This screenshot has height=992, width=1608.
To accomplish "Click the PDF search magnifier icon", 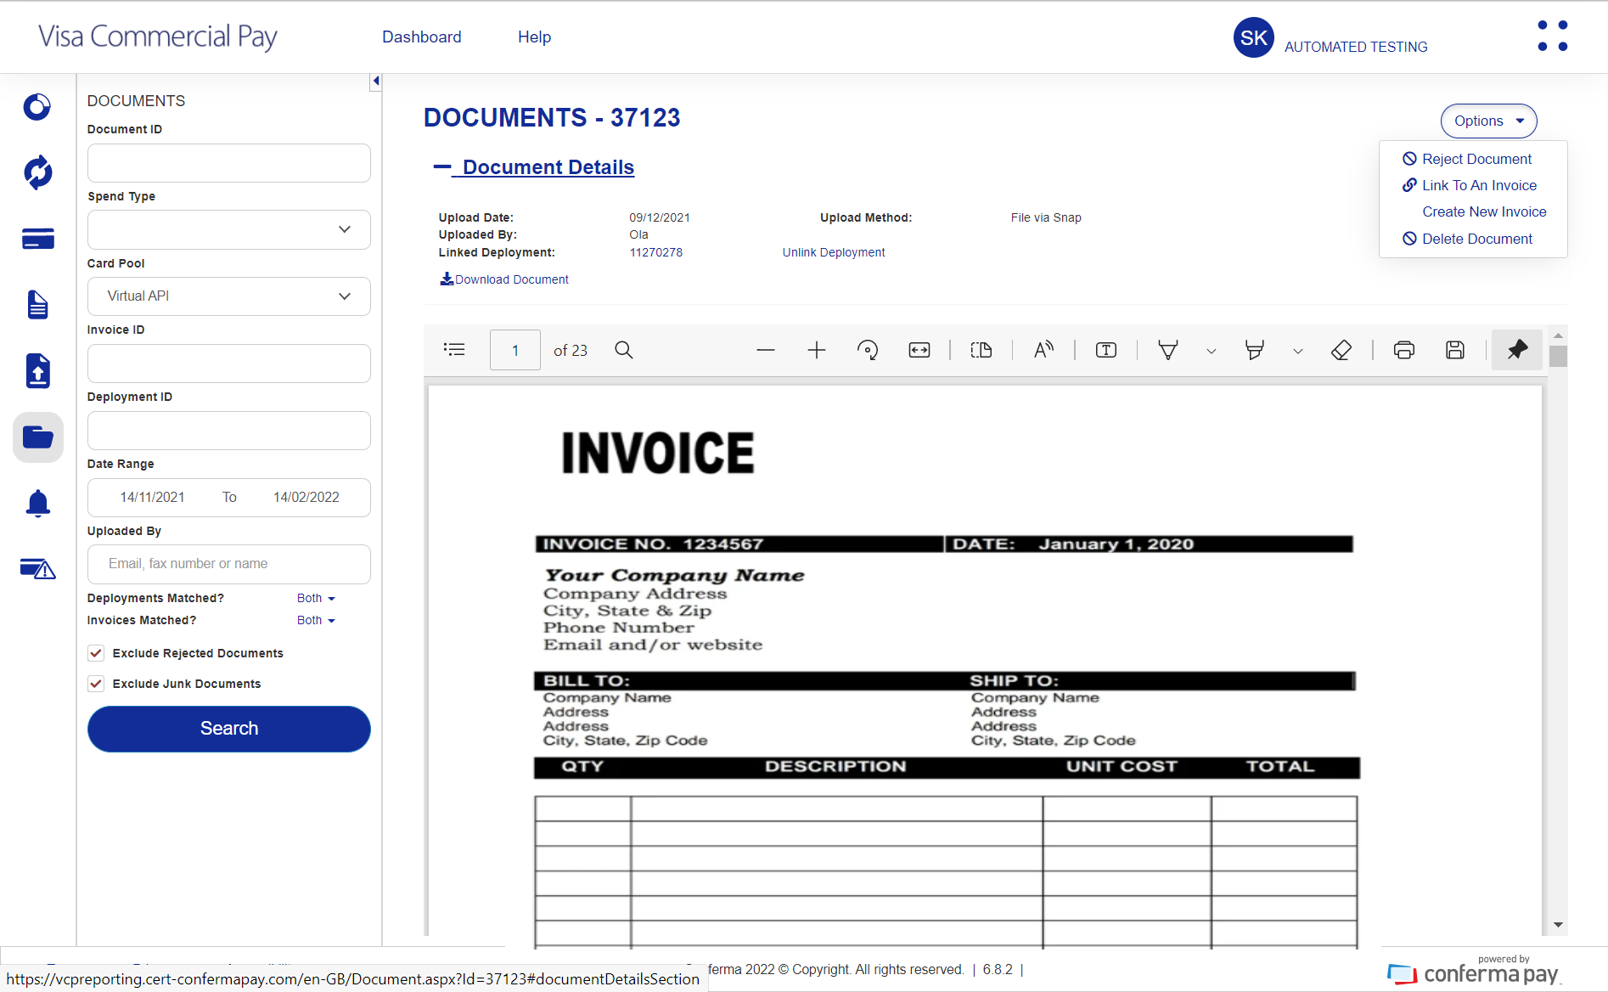I will [x=624, y=350].
